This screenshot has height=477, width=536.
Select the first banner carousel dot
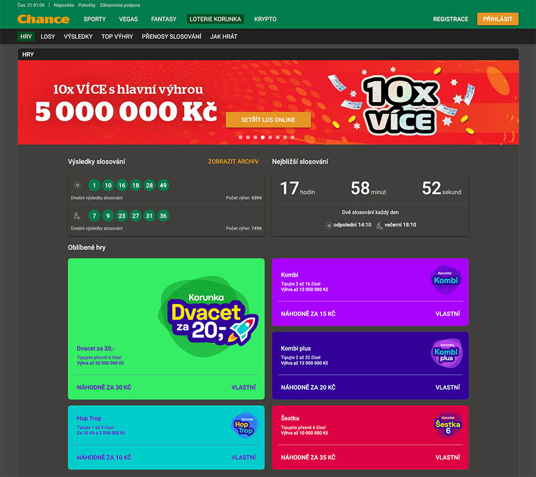(240, 137)
